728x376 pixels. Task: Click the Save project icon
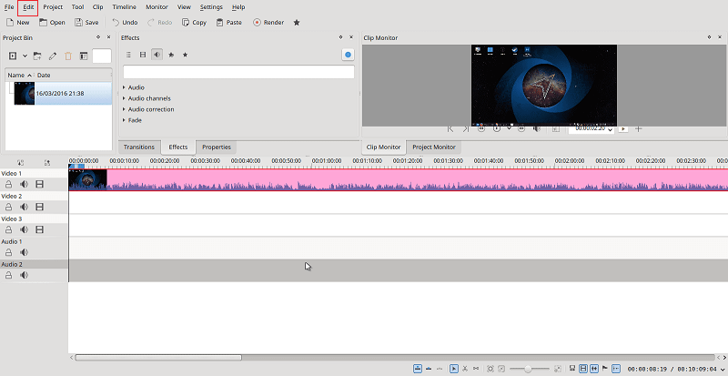(86, 22)
